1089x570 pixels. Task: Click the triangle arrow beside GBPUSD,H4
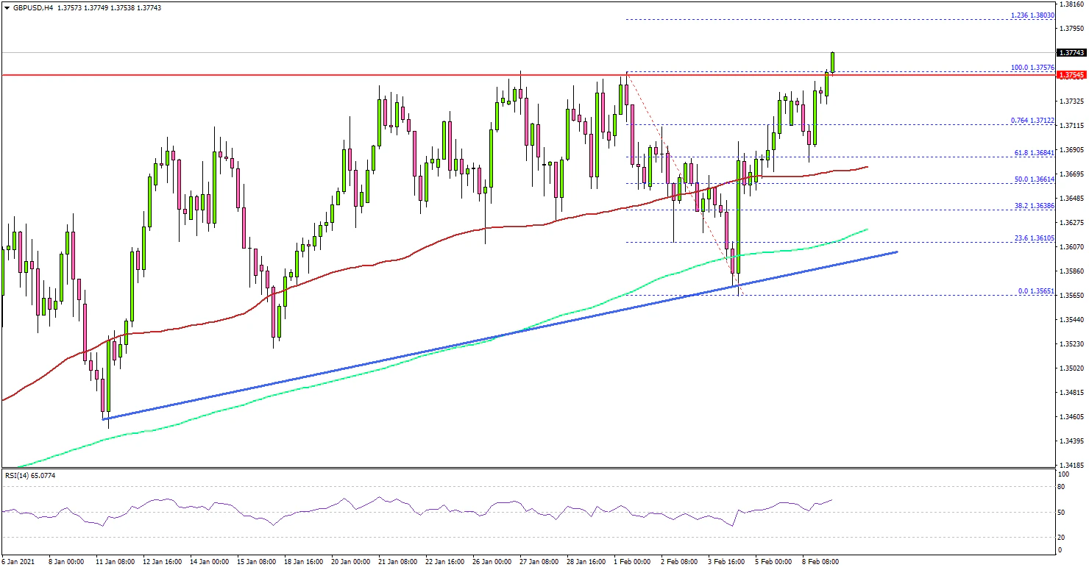(x=6, y=7)
